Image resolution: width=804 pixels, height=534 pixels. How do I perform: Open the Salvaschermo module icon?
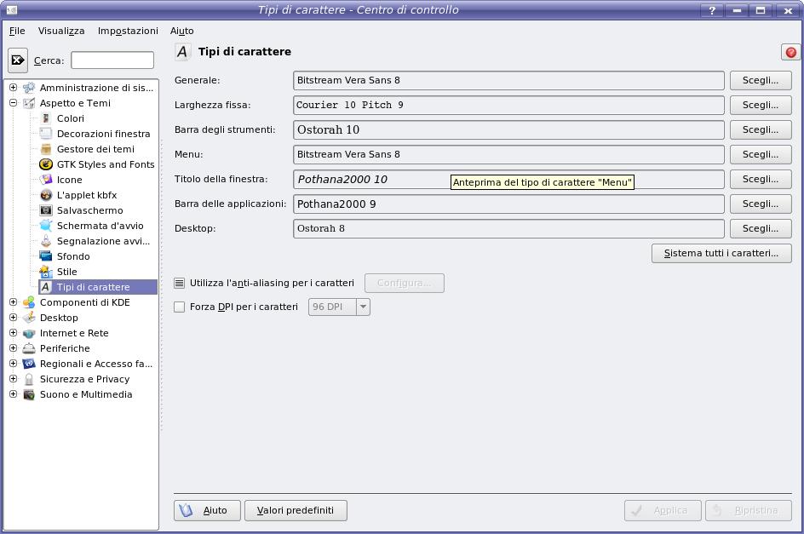(x=46, y=210)
